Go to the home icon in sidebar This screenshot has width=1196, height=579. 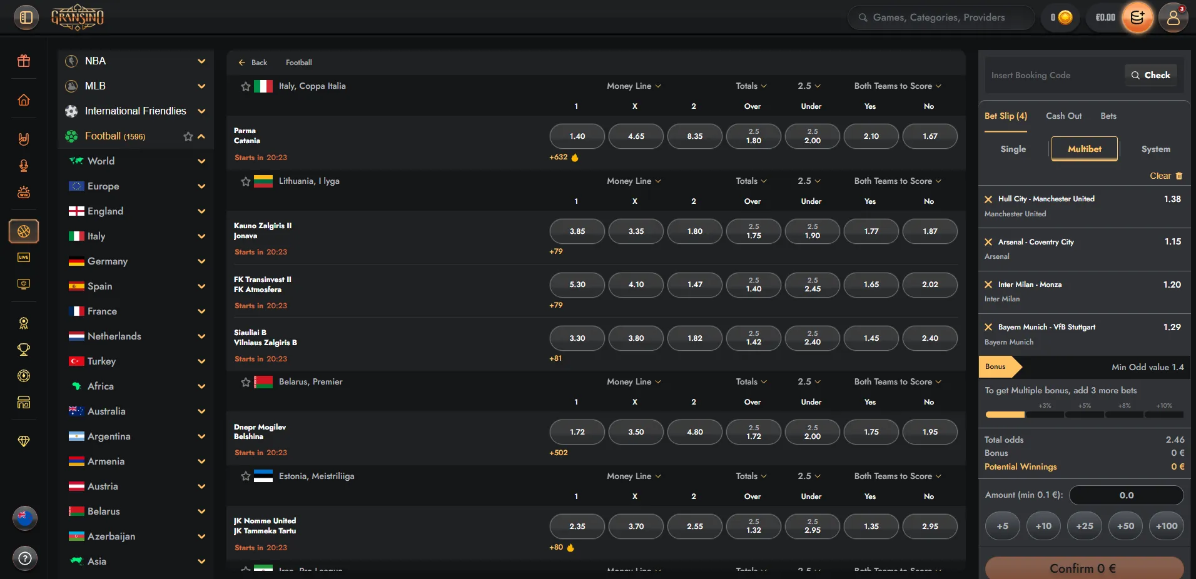coord(24,100)
